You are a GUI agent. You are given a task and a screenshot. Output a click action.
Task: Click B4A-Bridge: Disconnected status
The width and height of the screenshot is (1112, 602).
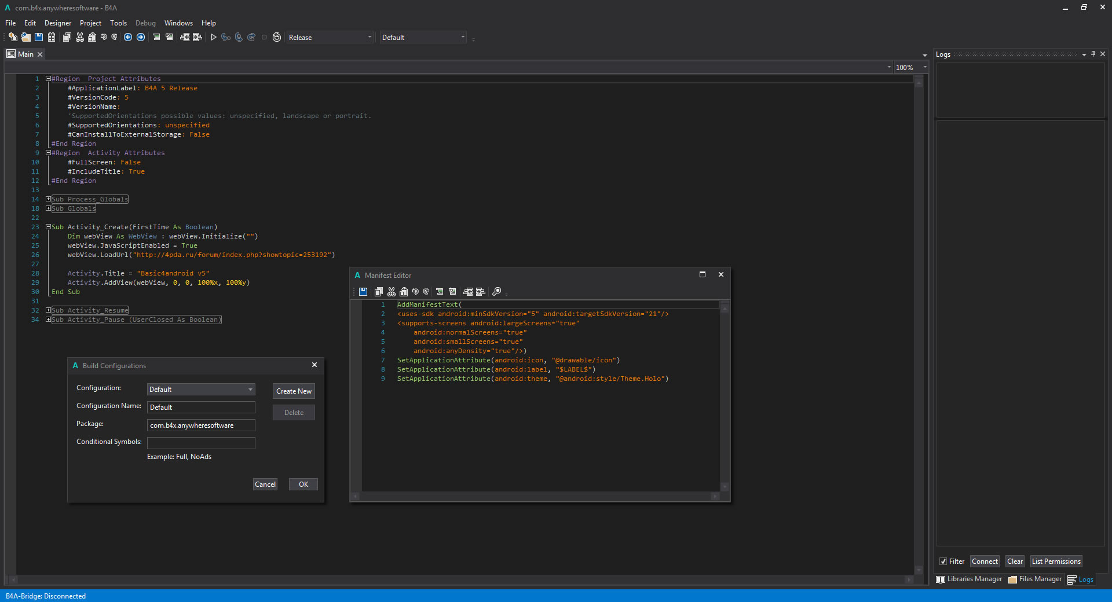(x=46, y=596)
